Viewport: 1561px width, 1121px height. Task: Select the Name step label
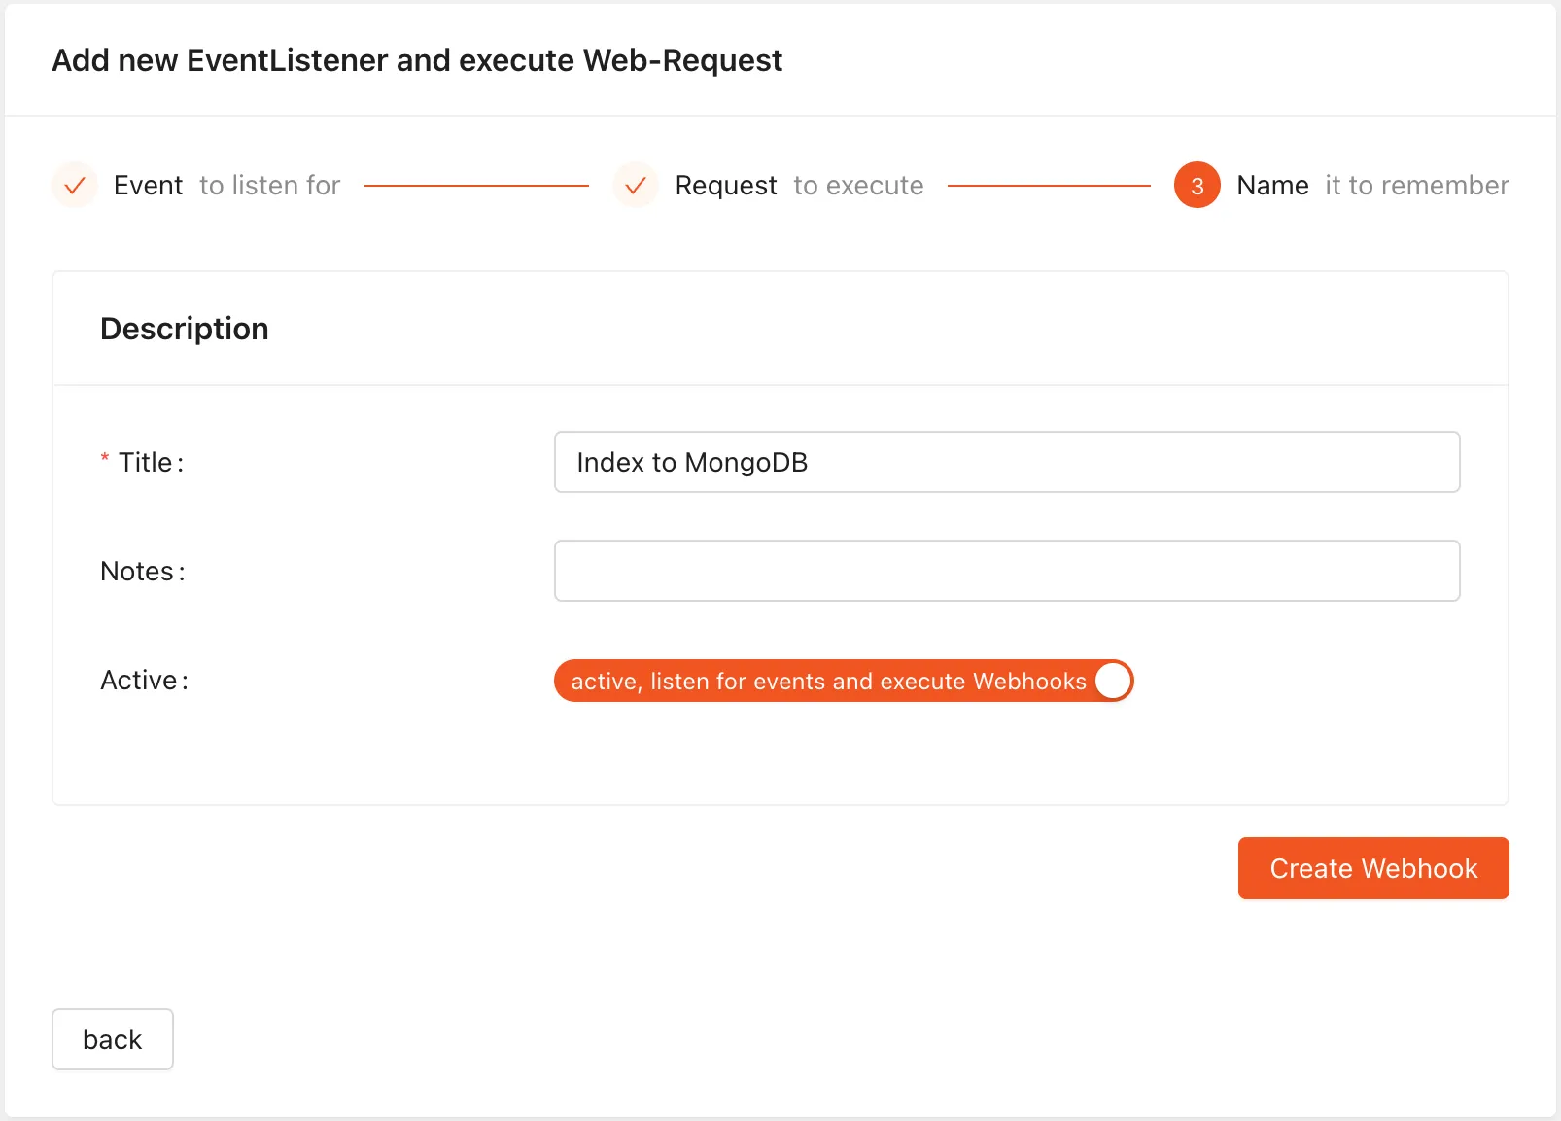(x=1272, y=185)
